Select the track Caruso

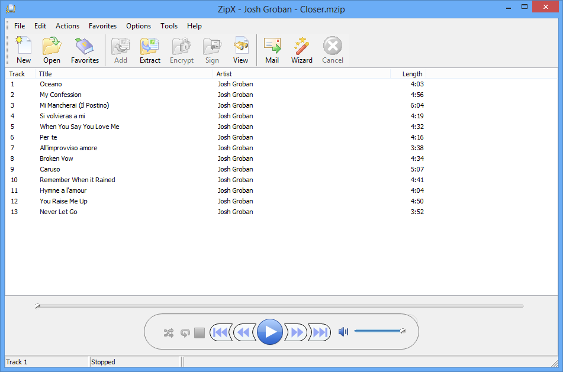[x=50, y=169]
